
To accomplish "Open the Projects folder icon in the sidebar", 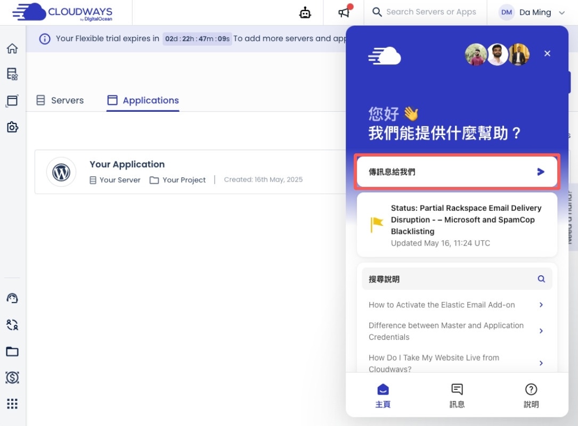I will [12, 351].
